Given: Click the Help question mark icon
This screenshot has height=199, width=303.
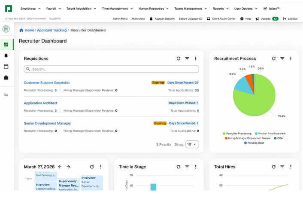Looking at the screenshot, I should point(242,19).
